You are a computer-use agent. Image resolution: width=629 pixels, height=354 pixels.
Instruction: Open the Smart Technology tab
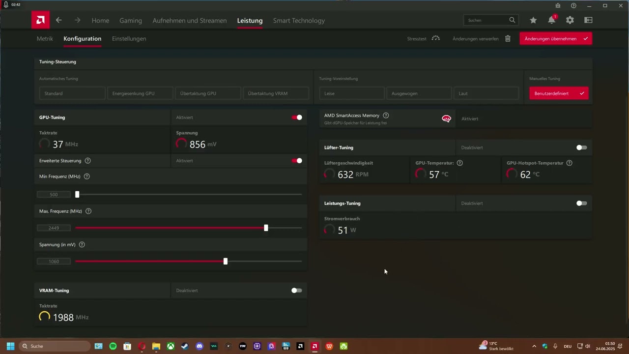(x=299, y=20)
